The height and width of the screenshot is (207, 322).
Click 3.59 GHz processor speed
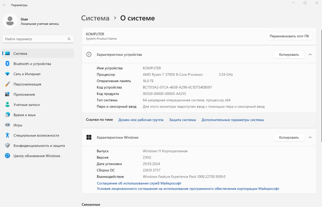coord(226,75)
